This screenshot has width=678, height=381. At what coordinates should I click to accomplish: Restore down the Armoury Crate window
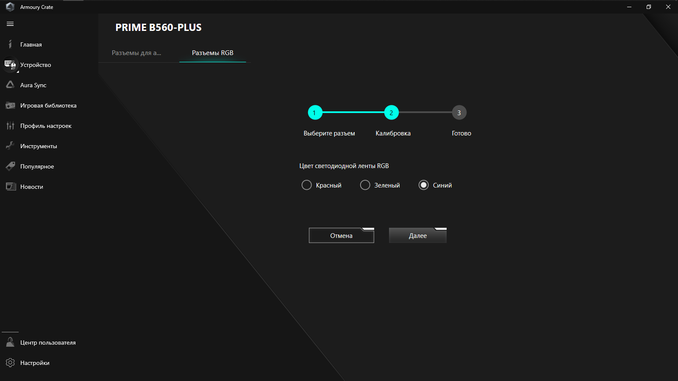point(649,7)
